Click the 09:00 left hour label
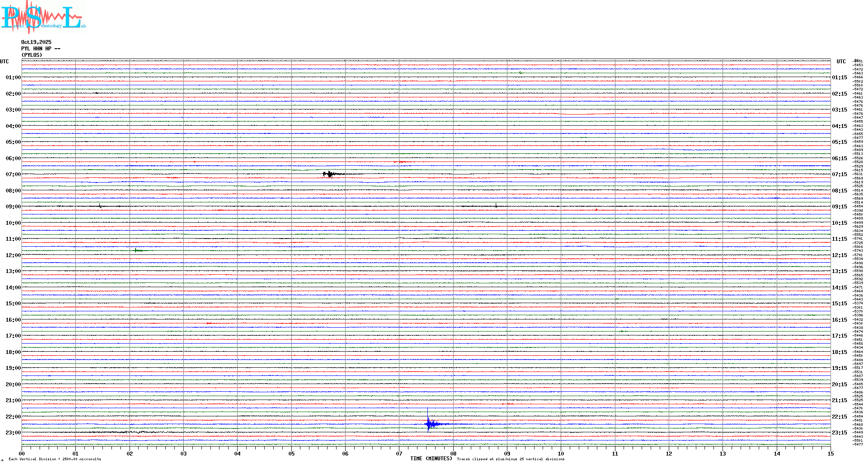The width and height of the screenshot is (865, 465). (13, 207)
